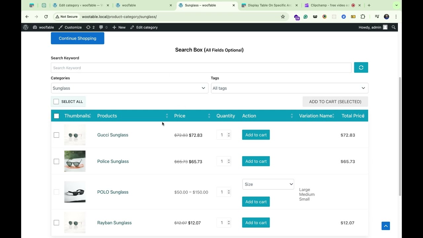Open the media controls icon in toolbar
Screen dimensions: 423x238
tap(377, 17)
